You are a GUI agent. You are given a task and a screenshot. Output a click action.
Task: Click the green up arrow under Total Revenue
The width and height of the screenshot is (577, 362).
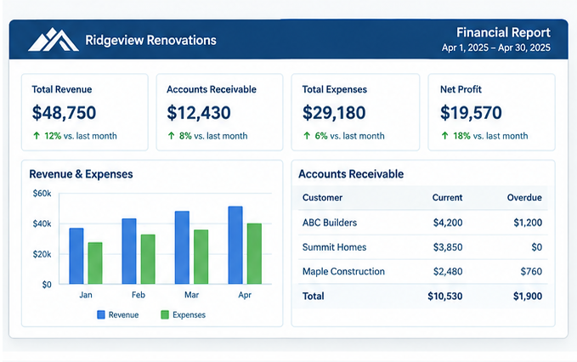tap(37, 136)
